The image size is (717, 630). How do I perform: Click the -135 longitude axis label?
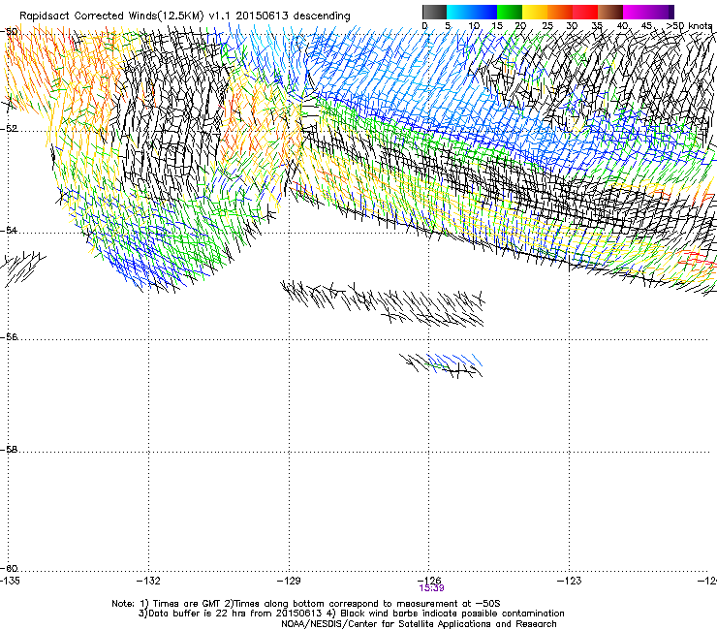pos(10,581)
